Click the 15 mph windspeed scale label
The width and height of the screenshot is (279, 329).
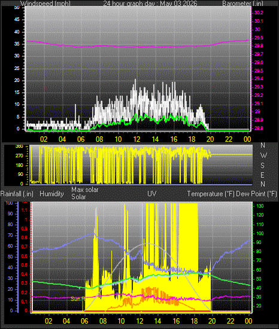click(x=17, y=93)
